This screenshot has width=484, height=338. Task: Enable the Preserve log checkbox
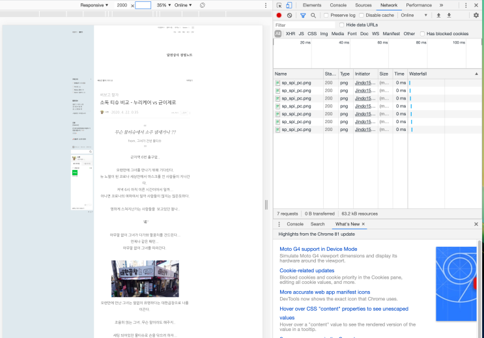(326, 15)
